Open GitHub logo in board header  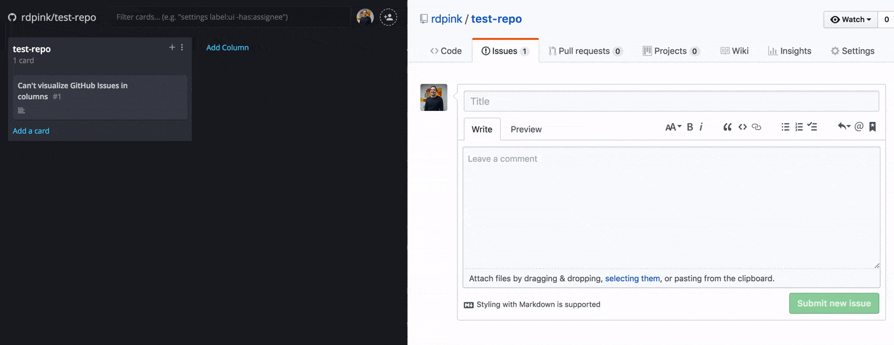point(12,17)
